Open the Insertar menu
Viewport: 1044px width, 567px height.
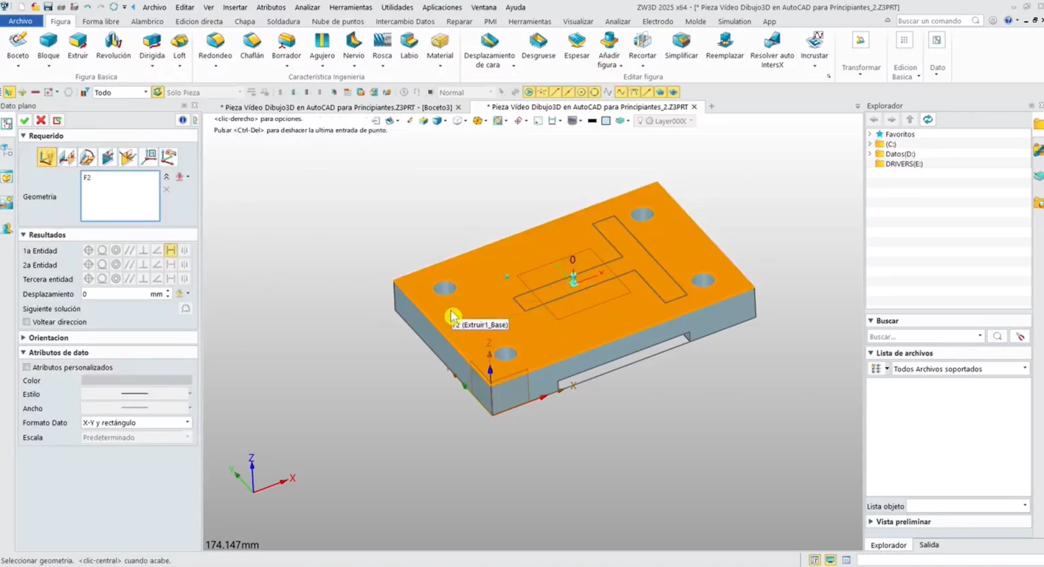[x=234, y=7]
